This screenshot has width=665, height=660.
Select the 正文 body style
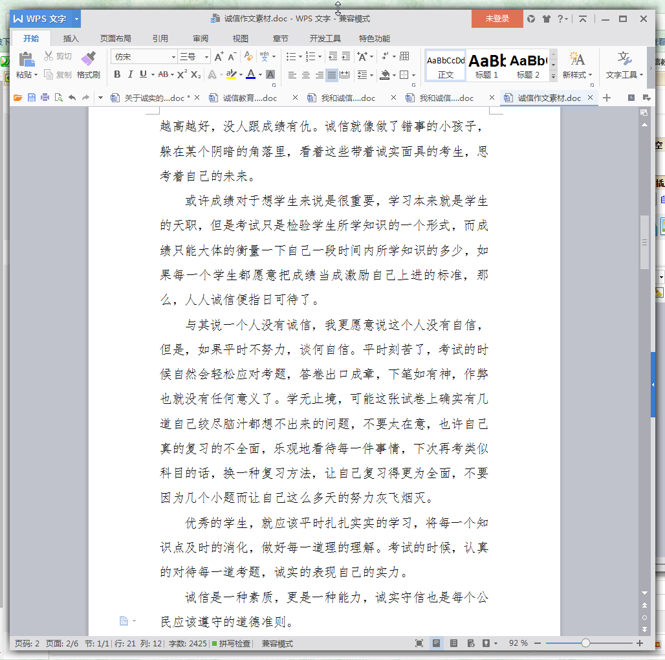[445, 65]
